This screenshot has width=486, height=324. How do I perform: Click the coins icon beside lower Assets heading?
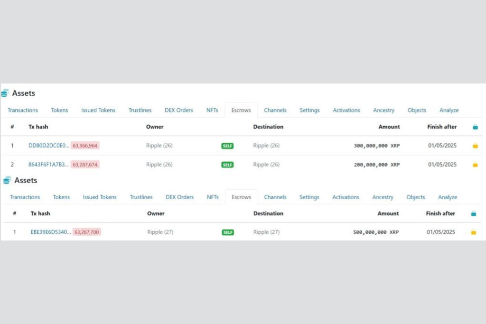coord(7,180)
